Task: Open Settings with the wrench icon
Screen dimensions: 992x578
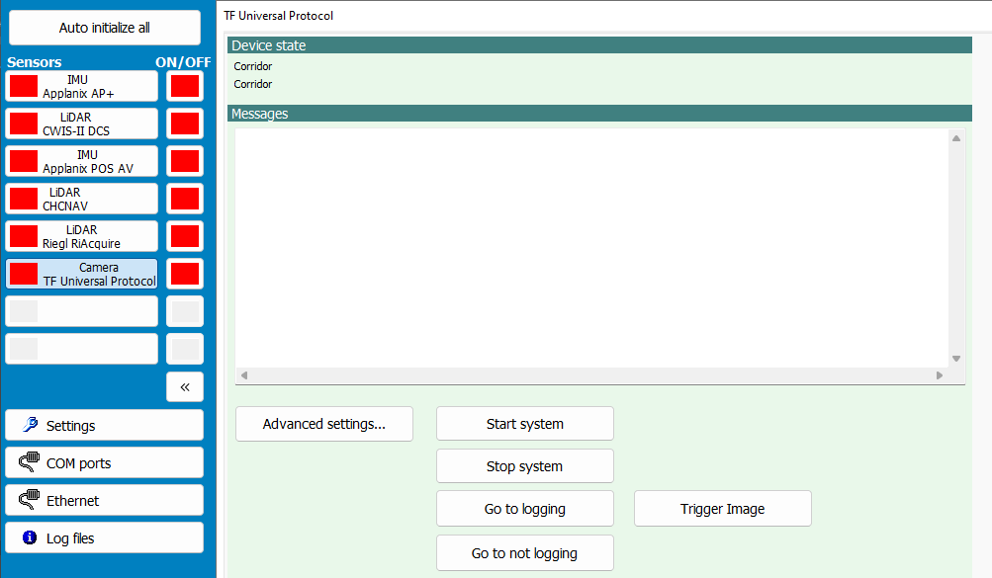Action: point(104,425)
